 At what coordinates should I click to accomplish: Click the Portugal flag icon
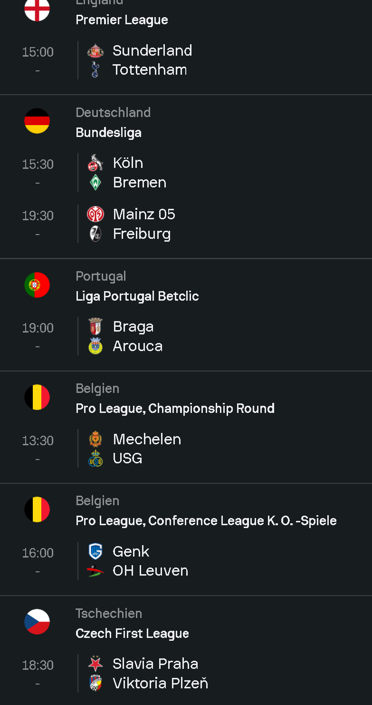point(37,285)
